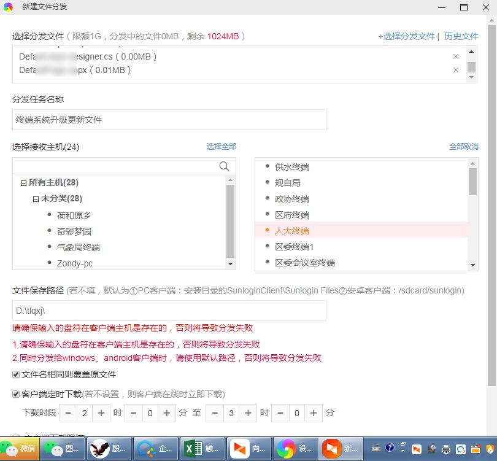Select host 奇彩梦园
This screenshot has height=461, width=497.
(x=74, y=231)
